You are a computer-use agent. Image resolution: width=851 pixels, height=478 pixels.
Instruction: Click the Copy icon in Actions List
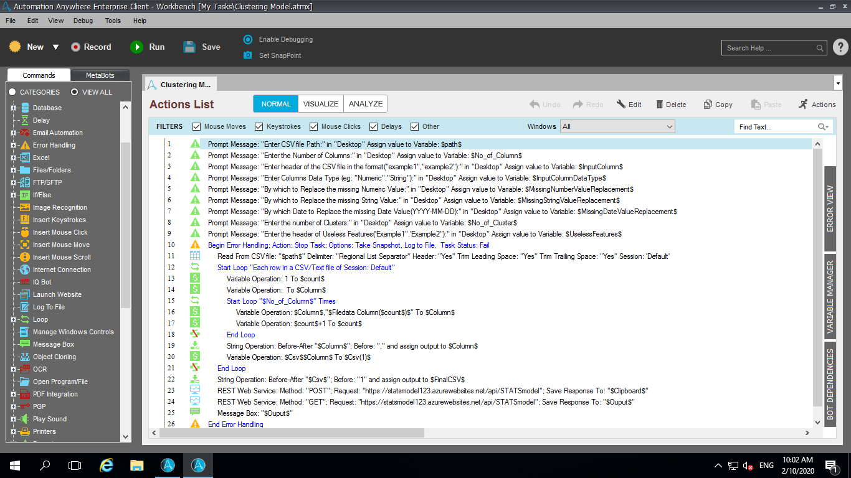(708, 105)
